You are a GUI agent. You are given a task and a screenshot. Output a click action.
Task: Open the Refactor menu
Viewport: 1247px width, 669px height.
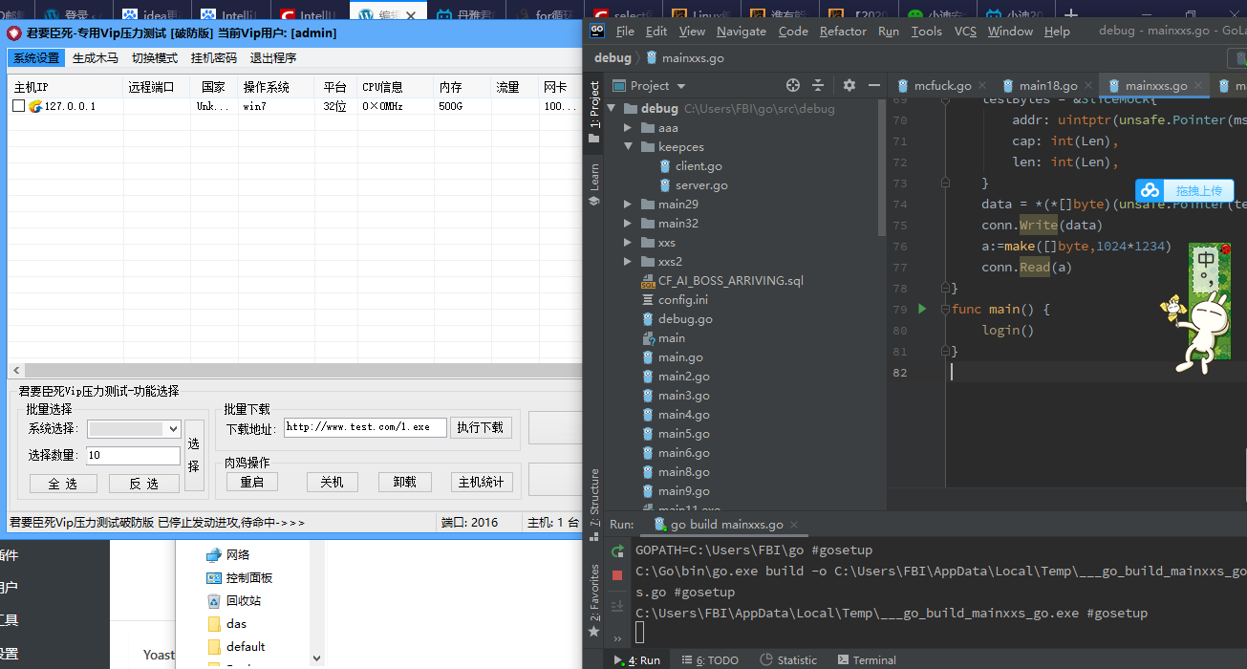pos(843,31)
